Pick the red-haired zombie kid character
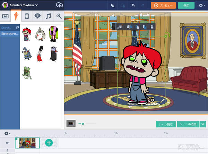Screen dimensions: 208x154 (x=27, y=34)
